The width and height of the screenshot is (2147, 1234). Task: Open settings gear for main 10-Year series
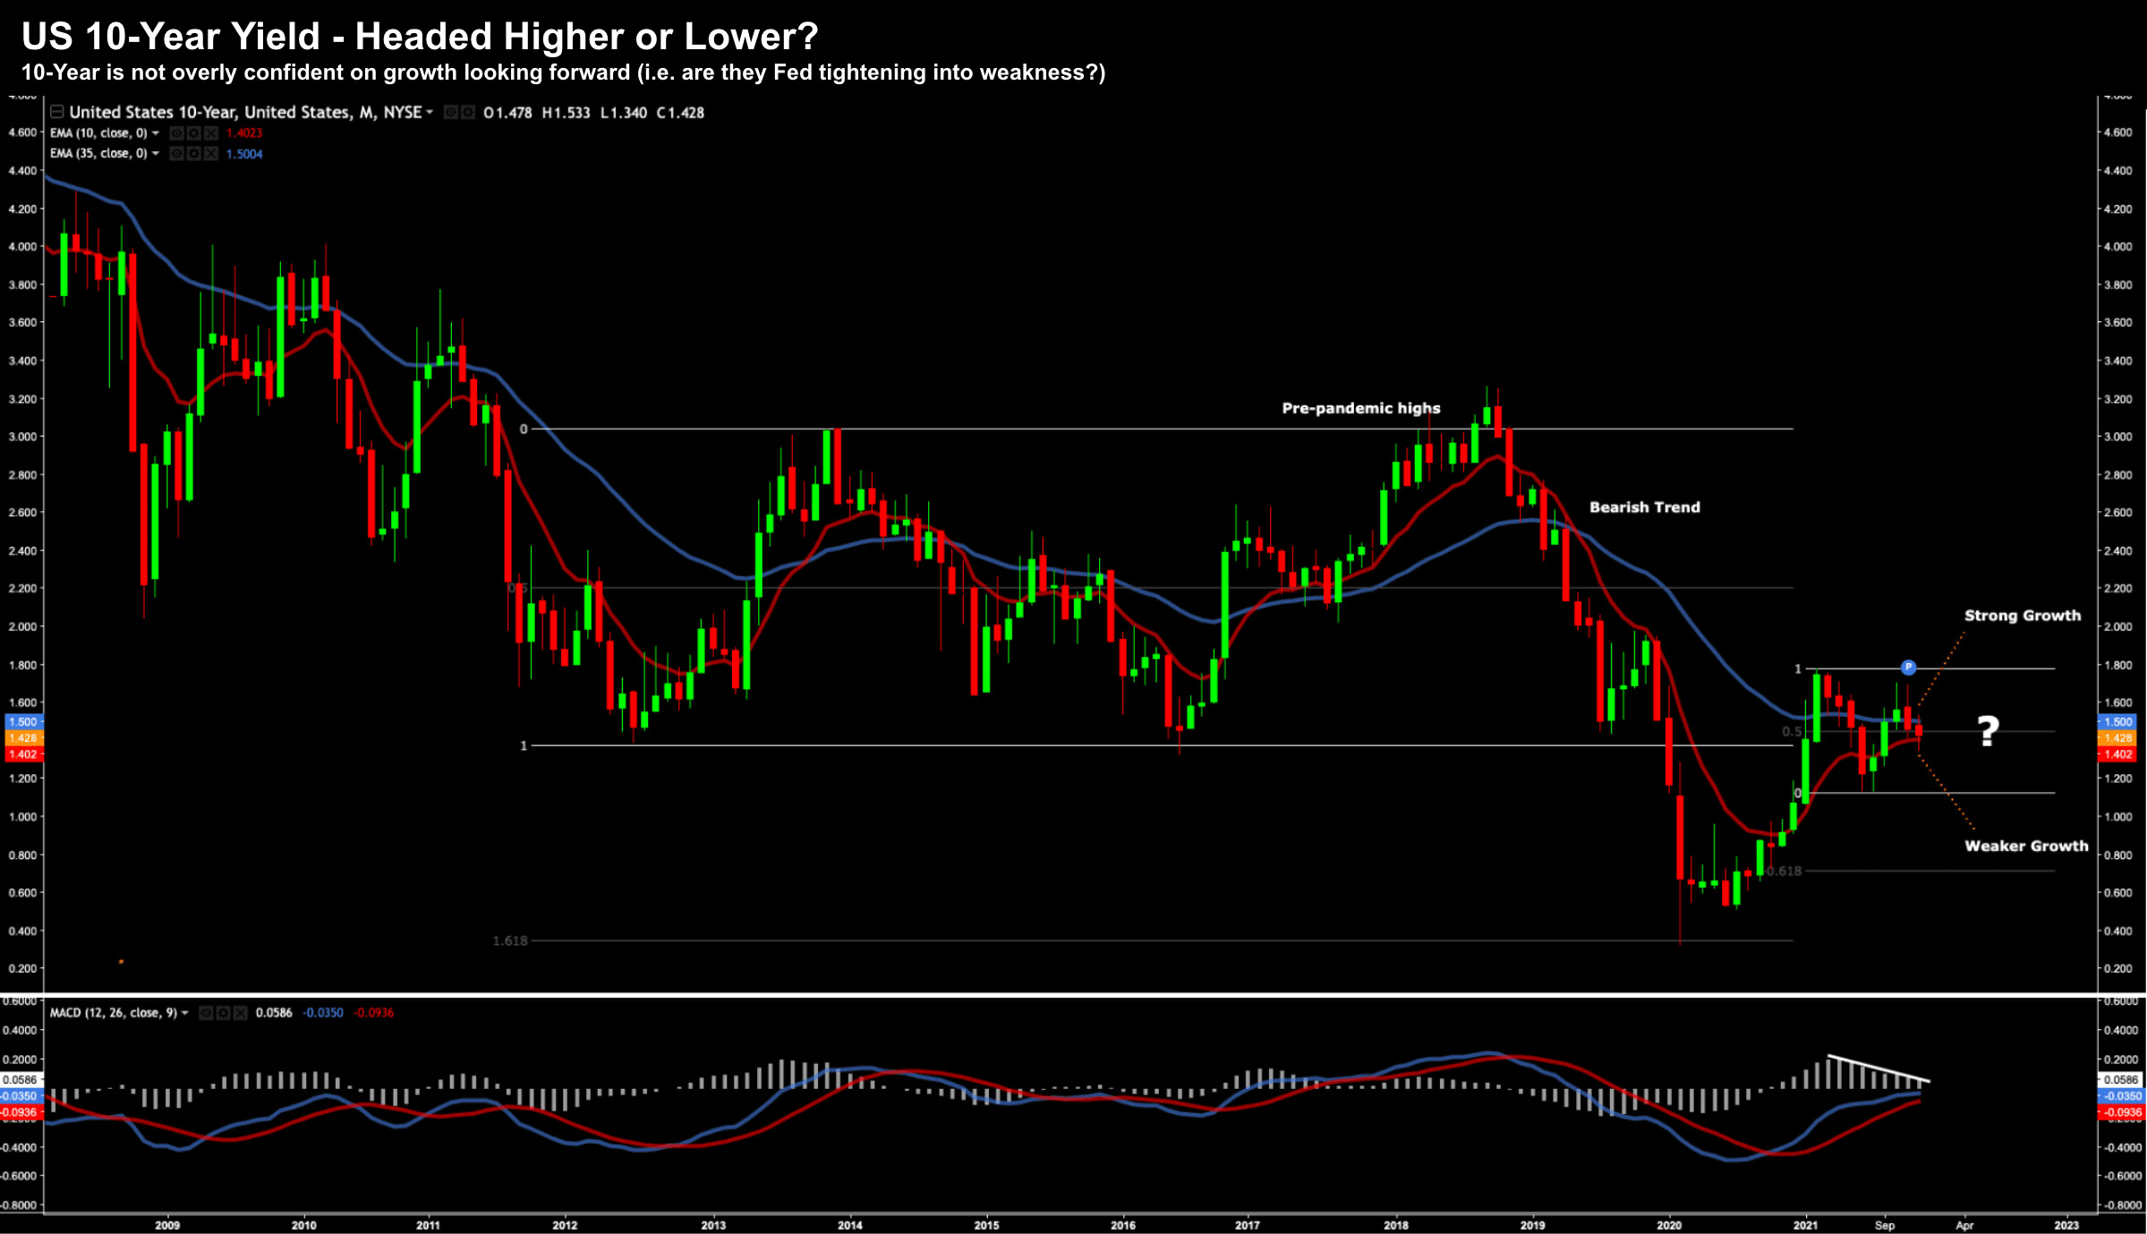pyautogui.click(x=468, y=112)
